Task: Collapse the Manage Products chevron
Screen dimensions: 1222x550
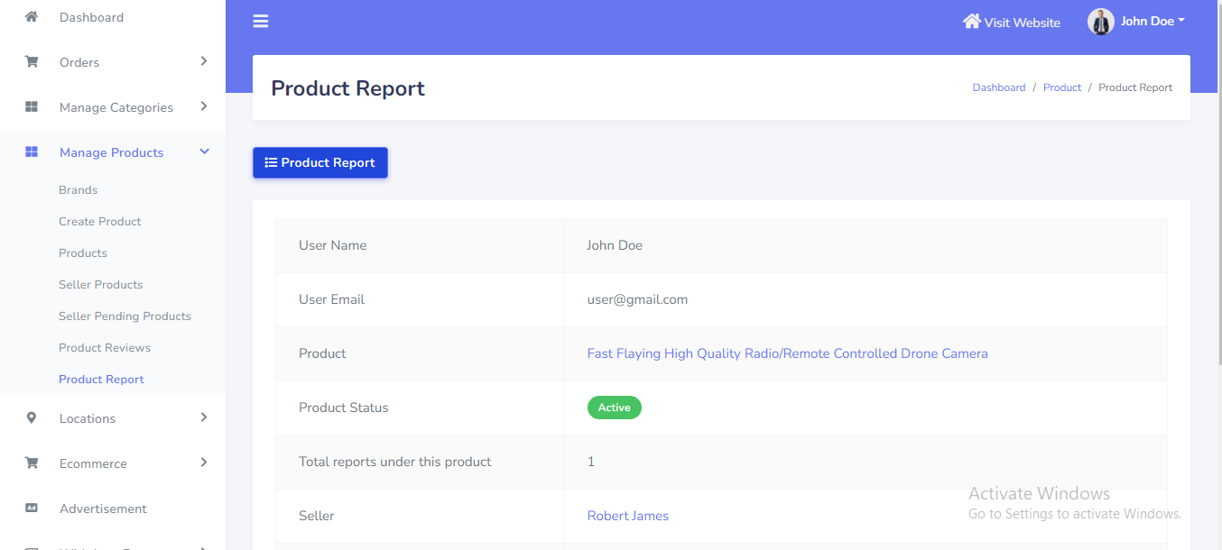Action: coord(204,151)
